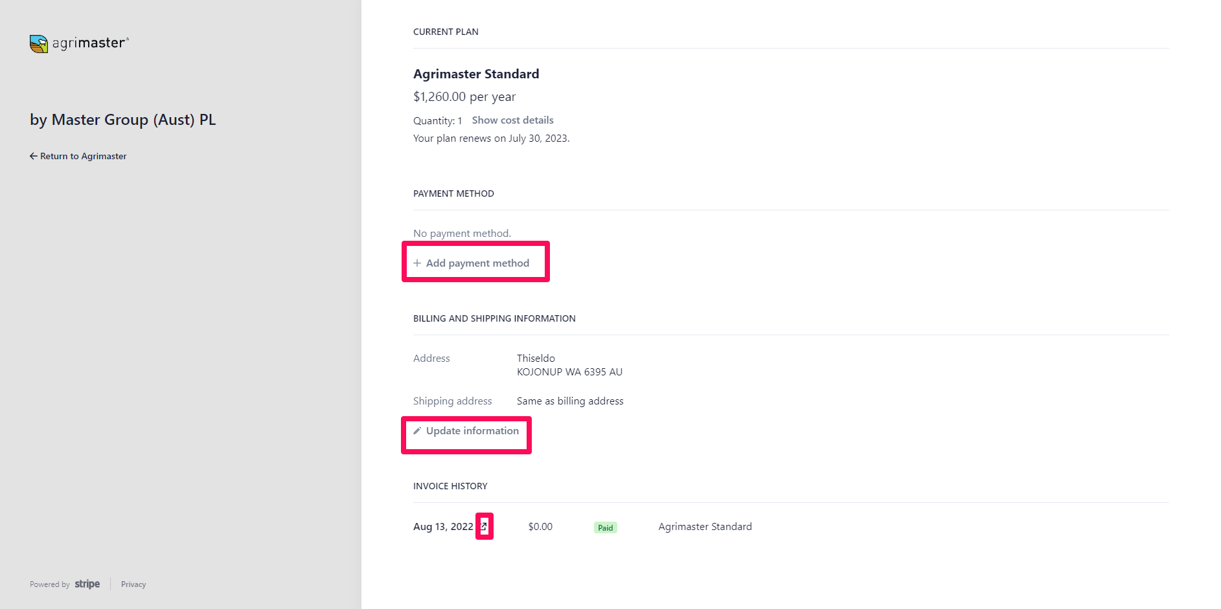Click the pencil icon next to Update information
Screen dimensions: 1221x609
pyautogui.click(x=417, y=431)
